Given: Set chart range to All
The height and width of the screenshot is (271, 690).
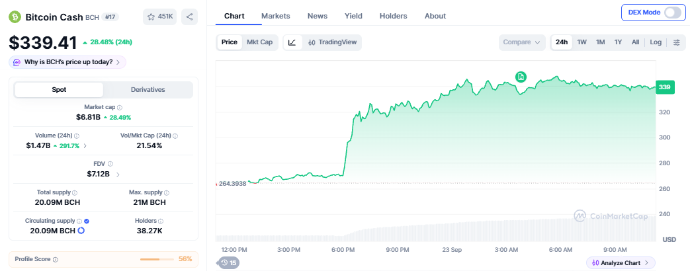Looking at the screenshot, I should pyautogui.click(x=635, y=42).
